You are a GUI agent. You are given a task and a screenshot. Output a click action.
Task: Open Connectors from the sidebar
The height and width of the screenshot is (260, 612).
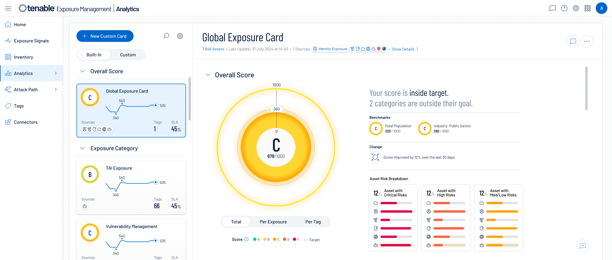(x=26, y=122)
